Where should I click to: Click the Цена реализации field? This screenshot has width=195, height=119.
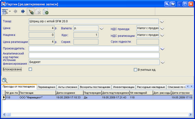click(x=42, y=42)
